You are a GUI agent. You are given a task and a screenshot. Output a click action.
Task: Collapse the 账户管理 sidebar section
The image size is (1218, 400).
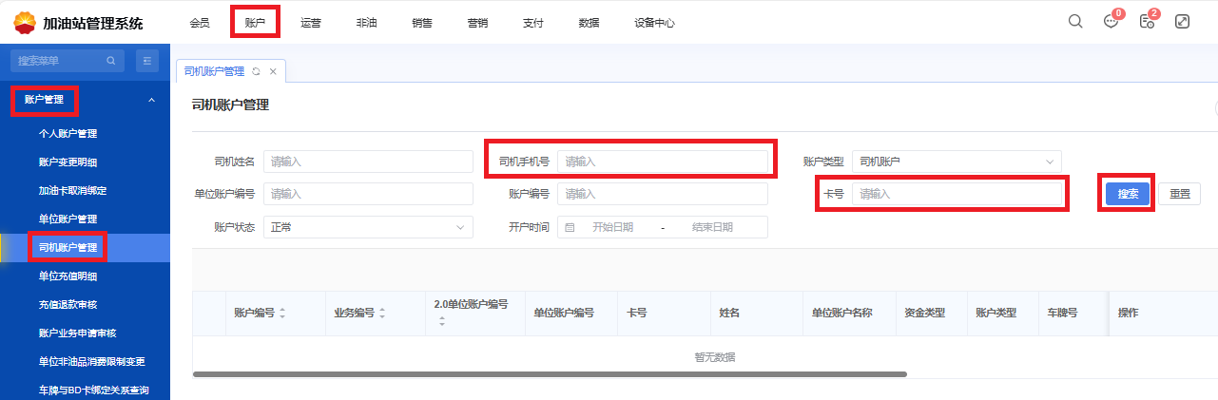pyautogui.click(x=151, y=100)
